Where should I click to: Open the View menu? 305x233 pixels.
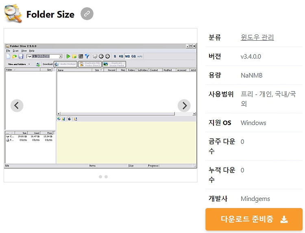24,51
